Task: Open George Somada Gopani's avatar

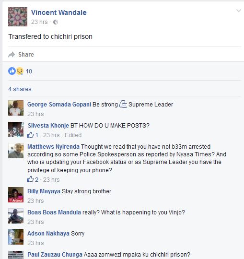Action: (x=16, y=108)
